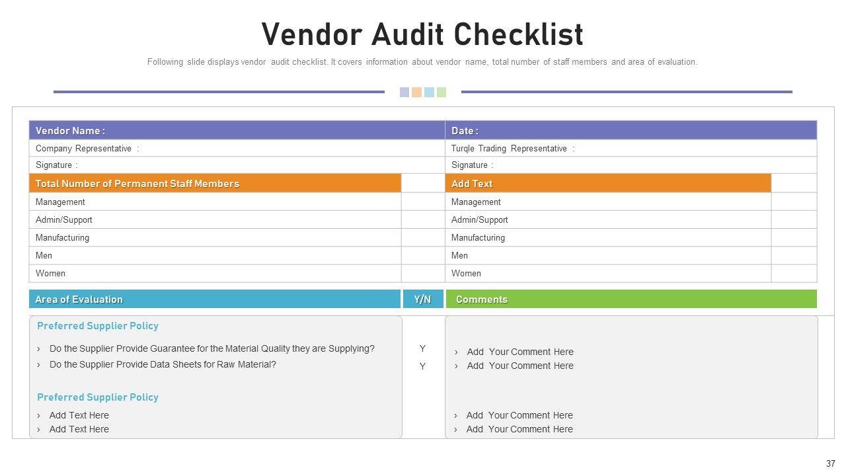Select the Vendor Name header cell
This screenshot has height=476, width=846.
click(237, 130)
